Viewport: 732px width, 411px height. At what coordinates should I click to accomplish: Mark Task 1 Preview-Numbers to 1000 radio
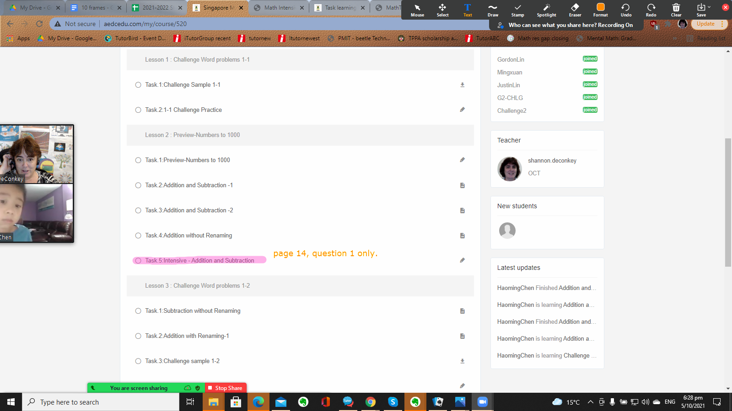[x=138, y=160]
